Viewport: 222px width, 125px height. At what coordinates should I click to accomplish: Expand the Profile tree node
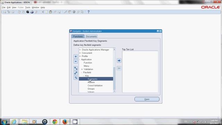click(80, 56)
